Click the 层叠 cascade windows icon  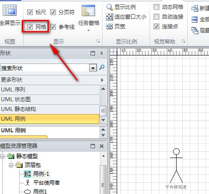point(195,31)
